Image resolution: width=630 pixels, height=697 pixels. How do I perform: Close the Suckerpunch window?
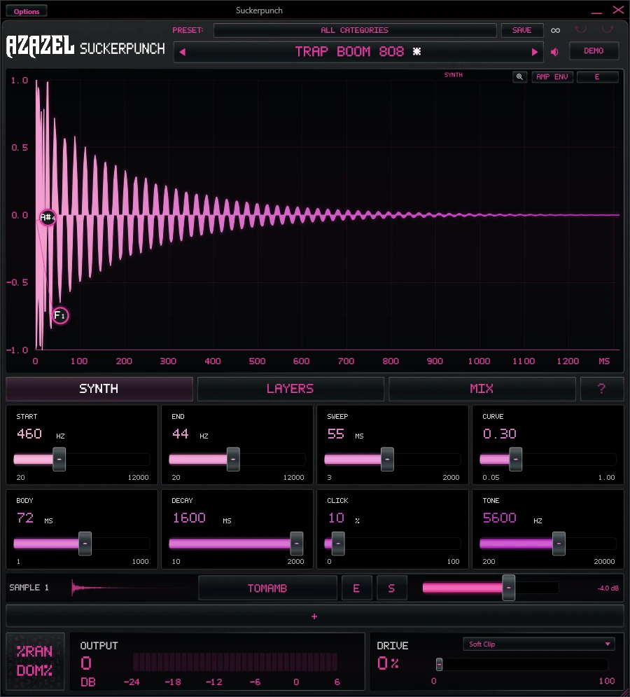(x=618, y=10)
